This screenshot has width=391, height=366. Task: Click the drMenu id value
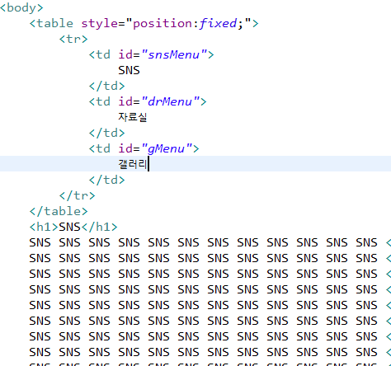pyautogui.click(x=170, y=101)
